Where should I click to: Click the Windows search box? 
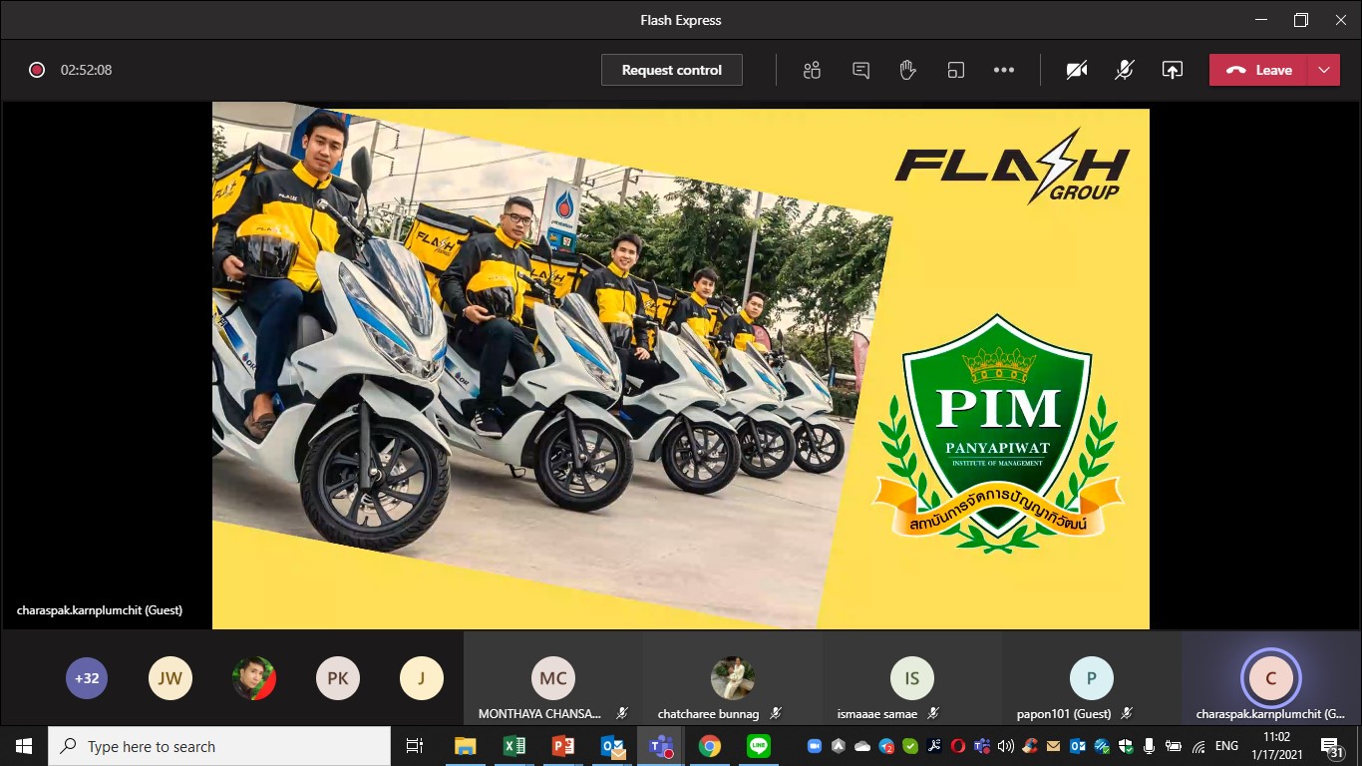coord(219,746)
